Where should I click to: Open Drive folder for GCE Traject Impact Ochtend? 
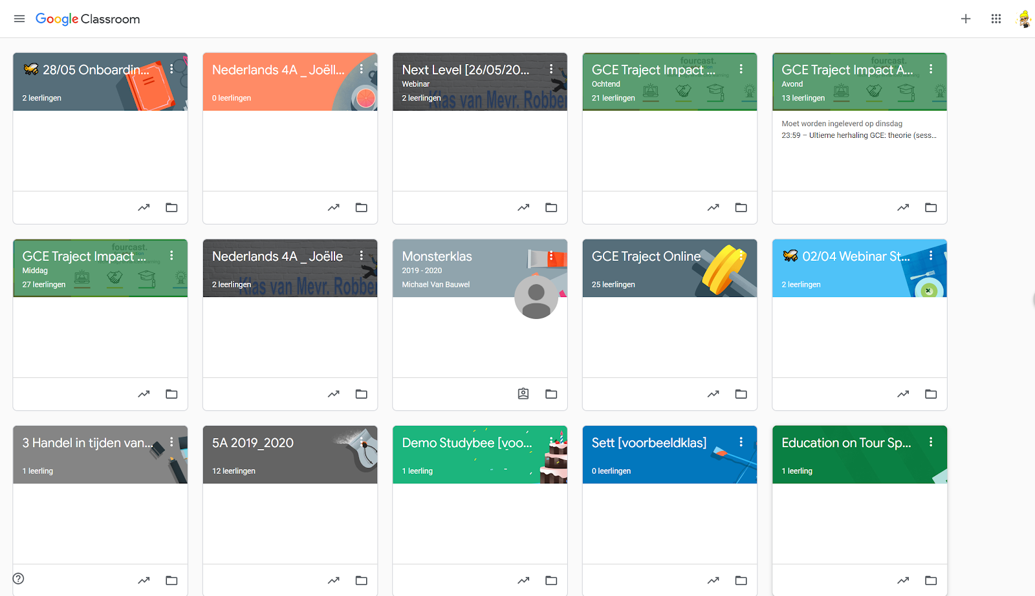point(741,208)
